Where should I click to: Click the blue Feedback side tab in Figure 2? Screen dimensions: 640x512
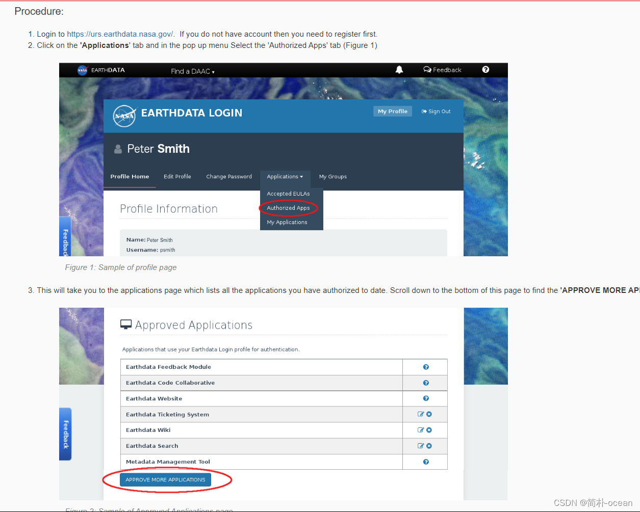pos(65,434)
